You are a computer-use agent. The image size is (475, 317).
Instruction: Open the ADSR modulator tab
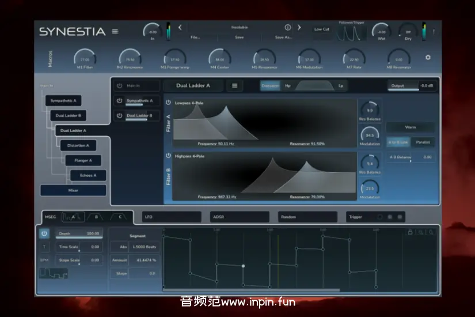[x=240, y=217]
